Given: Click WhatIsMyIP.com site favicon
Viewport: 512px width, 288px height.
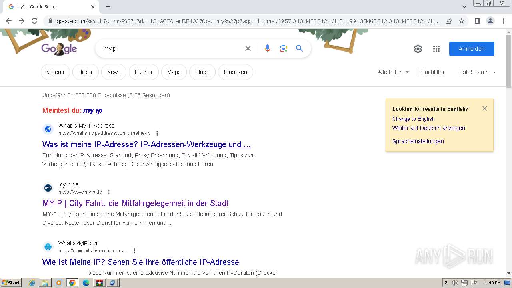Looking at the screenshot, I should point(48,247).
